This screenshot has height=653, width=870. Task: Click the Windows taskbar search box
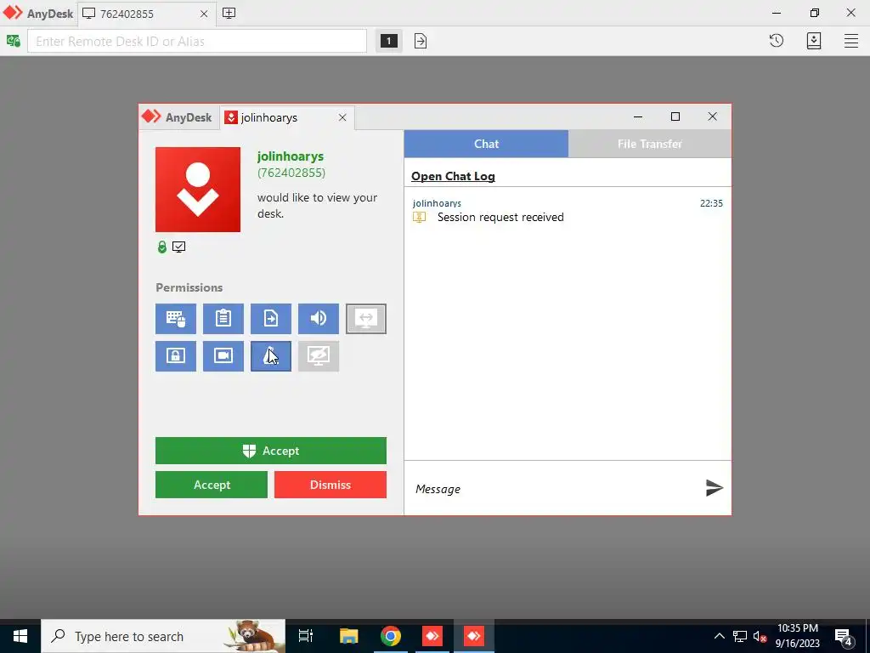[x=163, y=636]
